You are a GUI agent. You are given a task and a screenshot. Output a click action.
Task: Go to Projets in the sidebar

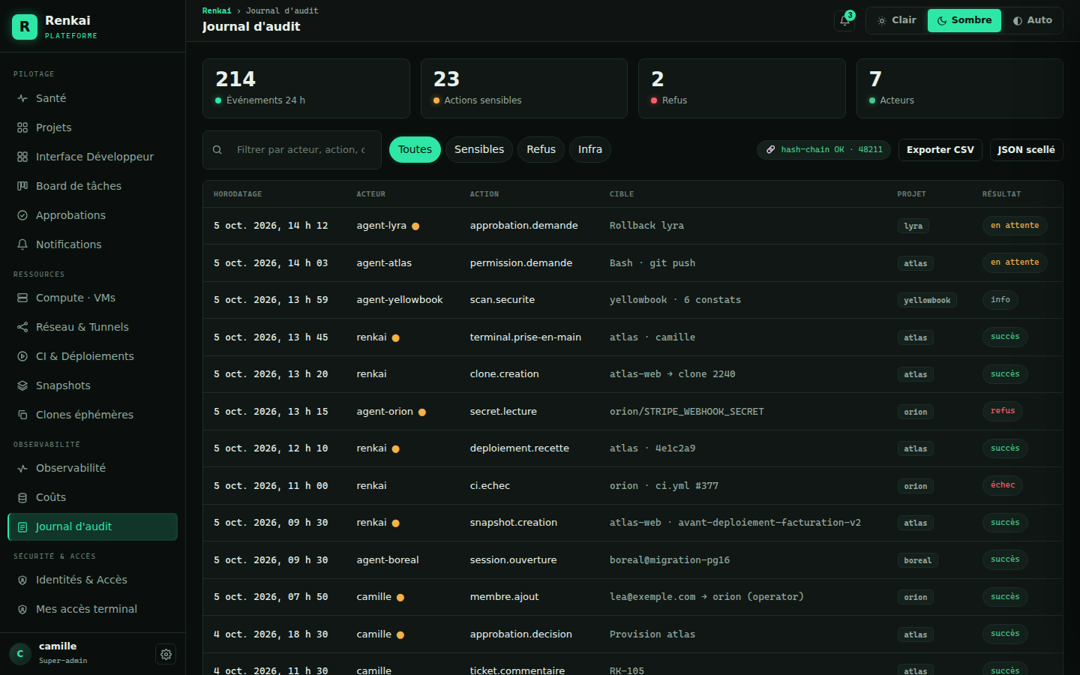pyautogui.click(x=92, y=127)
